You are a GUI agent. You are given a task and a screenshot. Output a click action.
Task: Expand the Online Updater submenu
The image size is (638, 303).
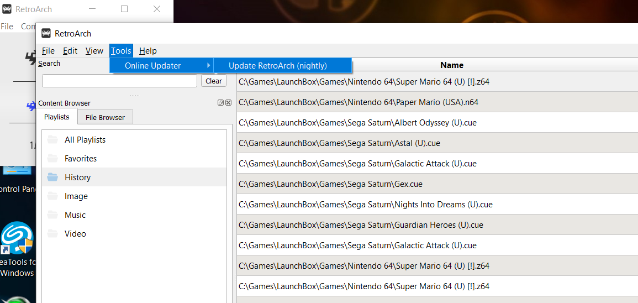tap(161, 66)
